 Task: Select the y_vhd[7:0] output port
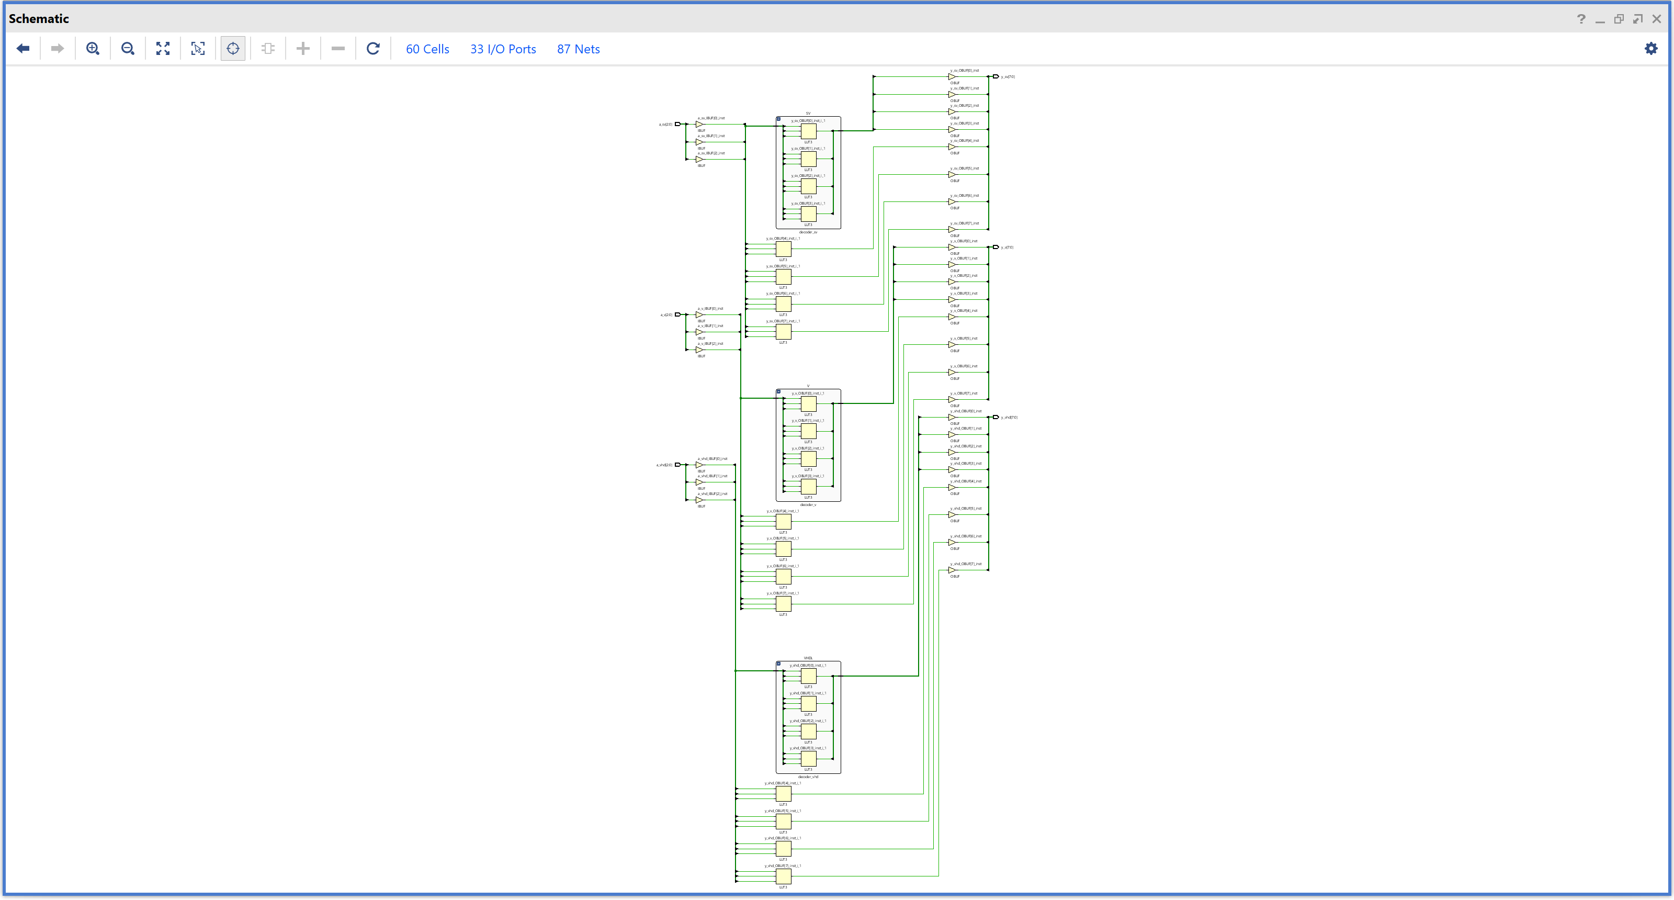pyautogui.click(x=996, y=417)
